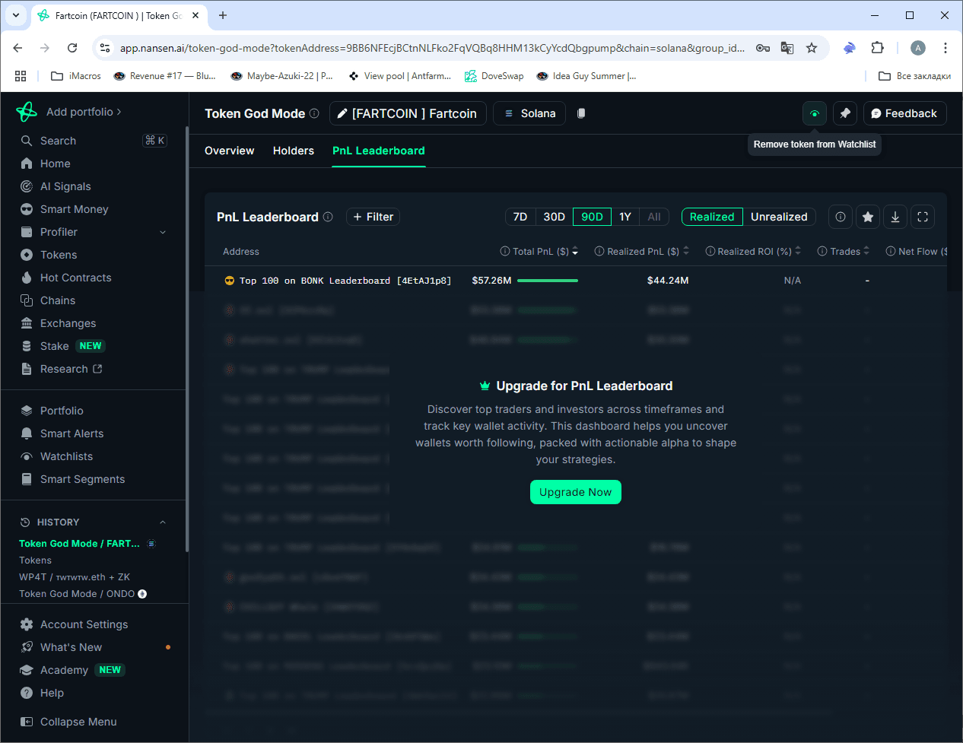This screenshot has height=743, width=963.
Task: Click Upgrade Now button
Action: tap(576, 492)
